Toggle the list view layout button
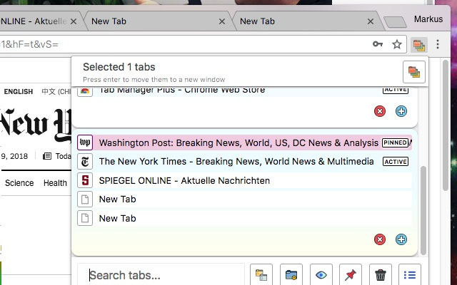This screenshot has height=285, width=457. pos(410,275)
